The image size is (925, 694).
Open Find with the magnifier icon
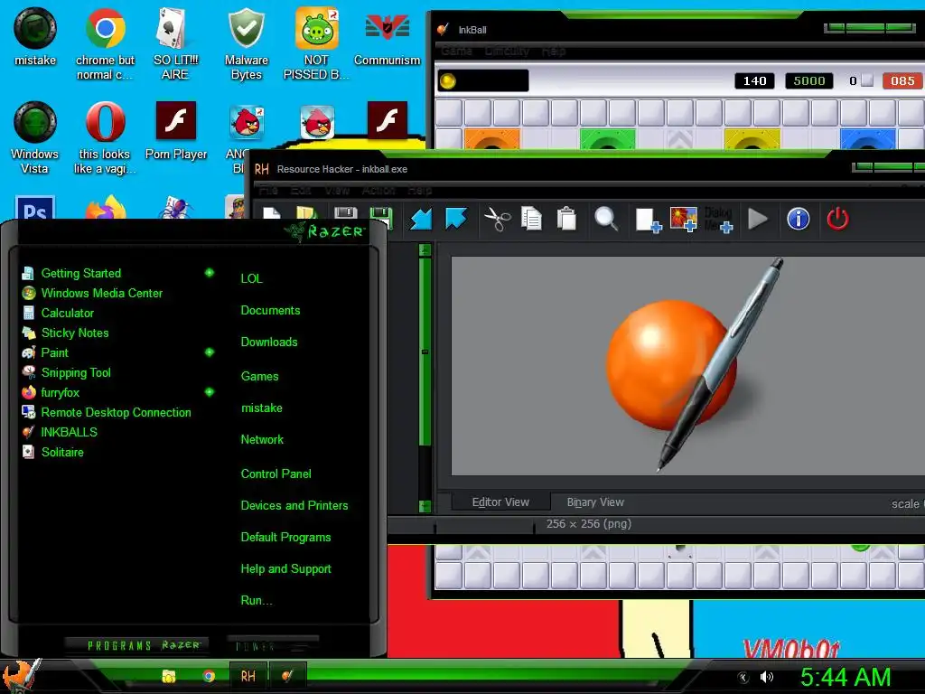[606, 219]
